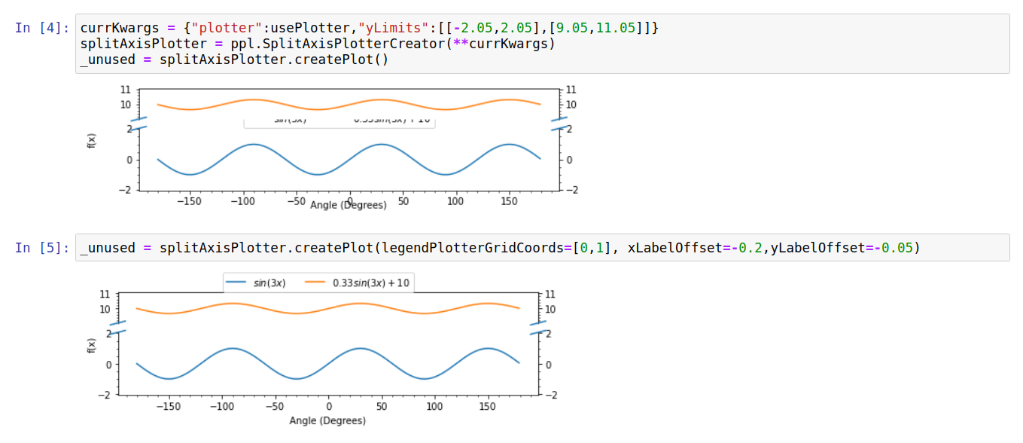Click the −150 tick label in second plot
Viewport: 1023px width, 443px height.
click(x=167, y=407)
